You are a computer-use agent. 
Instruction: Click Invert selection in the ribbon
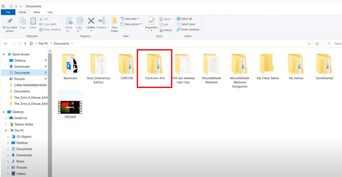click(x=188, y=30)
